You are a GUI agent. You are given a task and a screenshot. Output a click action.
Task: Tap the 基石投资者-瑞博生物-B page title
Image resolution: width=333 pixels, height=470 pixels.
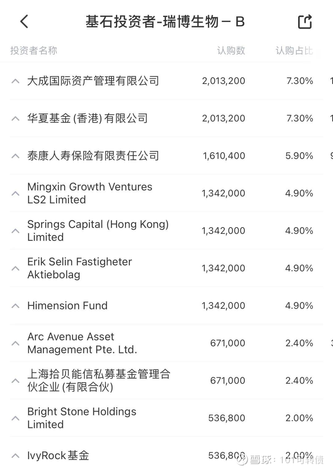point(165,22)
